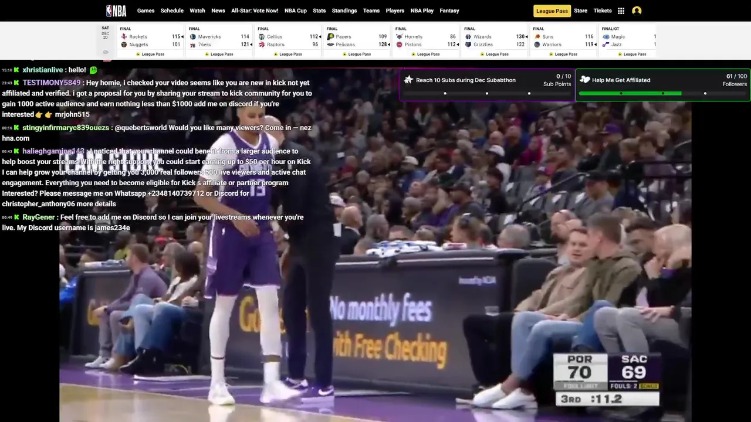Viewport: 751px width, 422px height.
Task: Open the Teams menu
Action: [371, 11]
